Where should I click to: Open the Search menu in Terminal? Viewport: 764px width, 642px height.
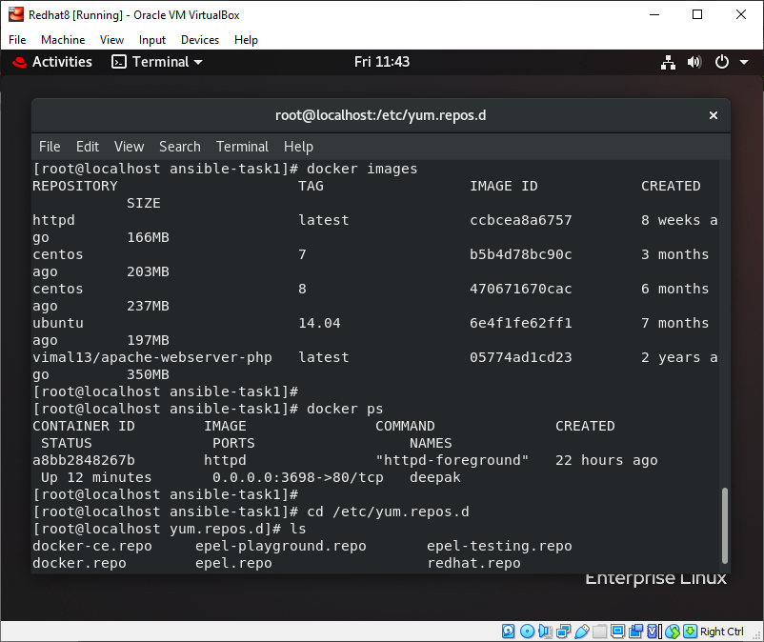tap(179, 147)
